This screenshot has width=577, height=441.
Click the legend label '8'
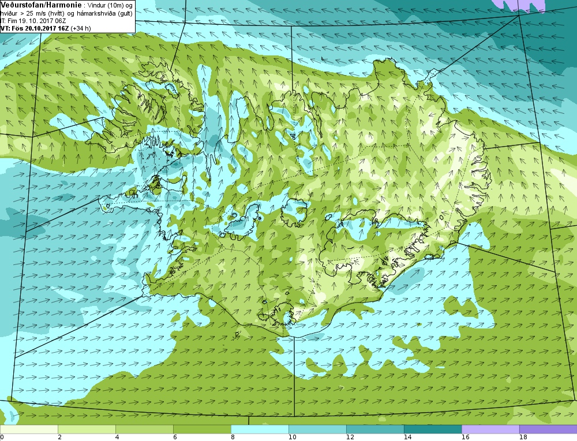point(233,438)
